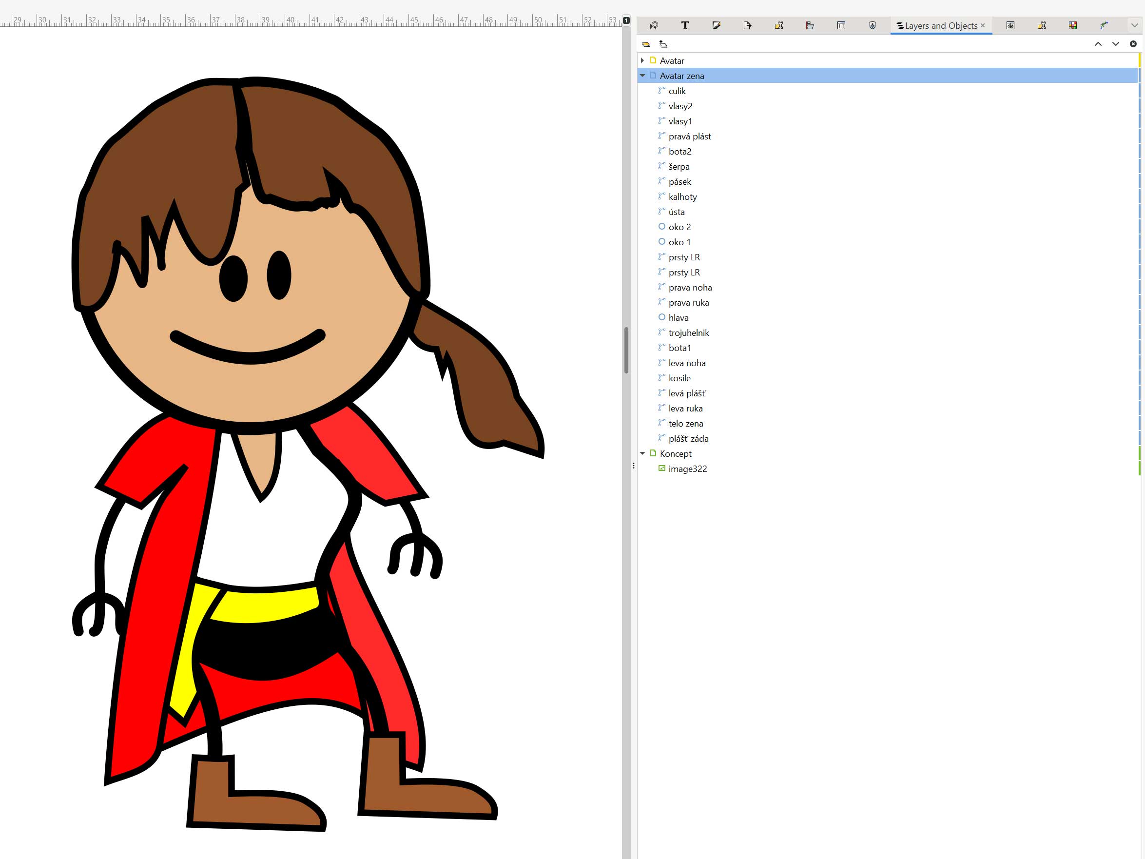Move selection down with the arrow icon
1145x859 pixels.
point(1115,44)
